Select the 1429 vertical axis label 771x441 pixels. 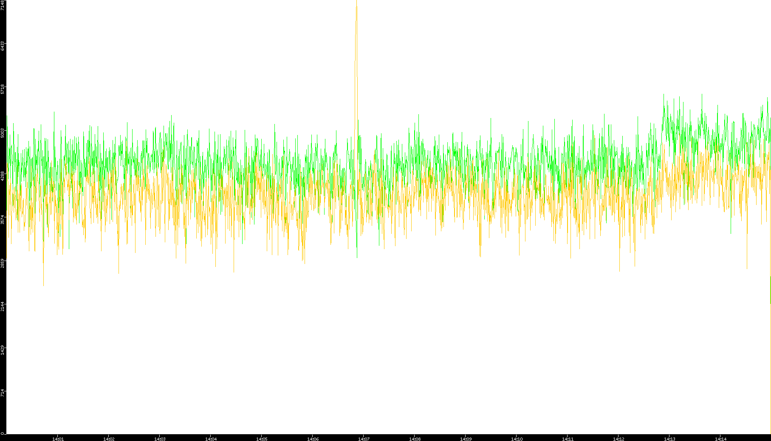click(x=3, y=350)
